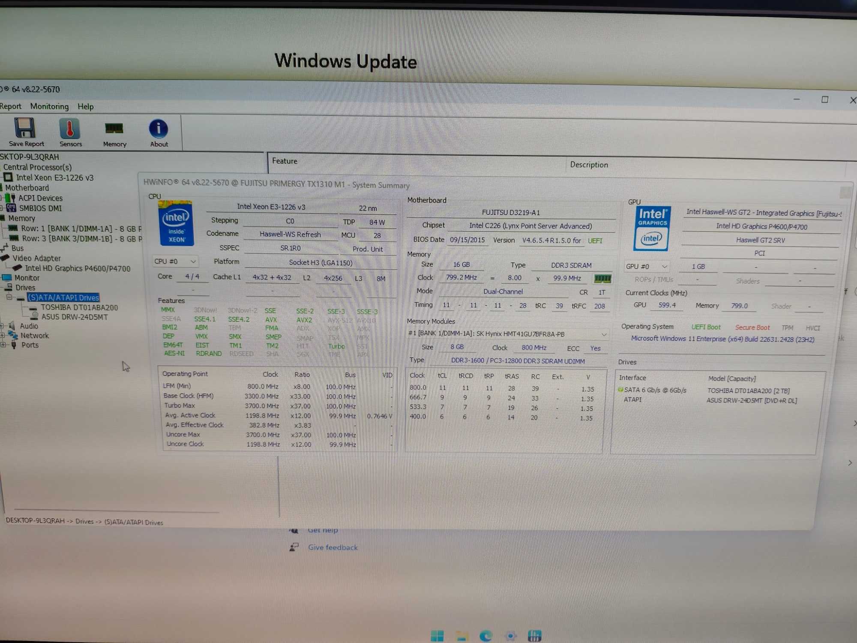Click the green memory module icon
This screenshot has height=643, width=857.
point(602,279)
